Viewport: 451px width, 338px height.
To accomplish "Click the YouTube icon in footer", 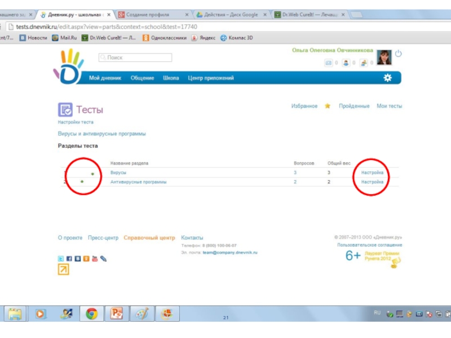I will point(95,259).
